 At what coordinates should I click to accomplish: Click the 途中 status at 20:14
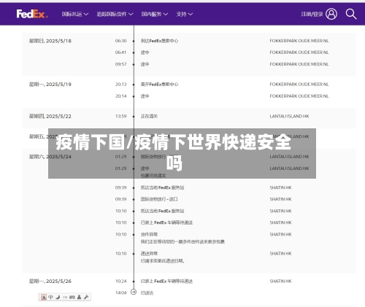click(x=145, y=96)
